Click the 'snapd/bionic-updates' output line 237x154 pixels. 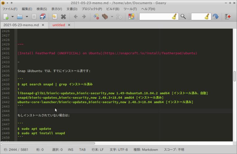(90, 98)
